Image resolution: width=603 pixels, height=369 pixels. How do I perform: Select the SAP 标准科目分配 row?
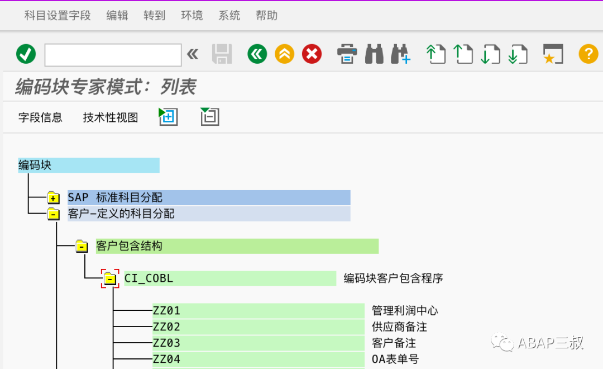point(209,197)
